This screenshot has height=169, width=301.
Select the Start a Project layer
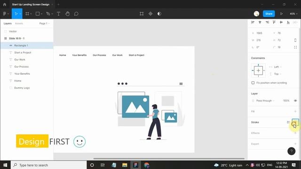point(27,53)
